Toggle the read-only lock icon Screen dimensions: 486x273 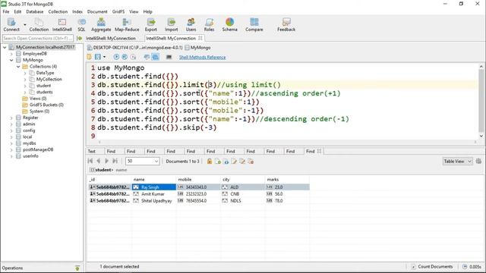pyautogui.click(x=210, y=162)
